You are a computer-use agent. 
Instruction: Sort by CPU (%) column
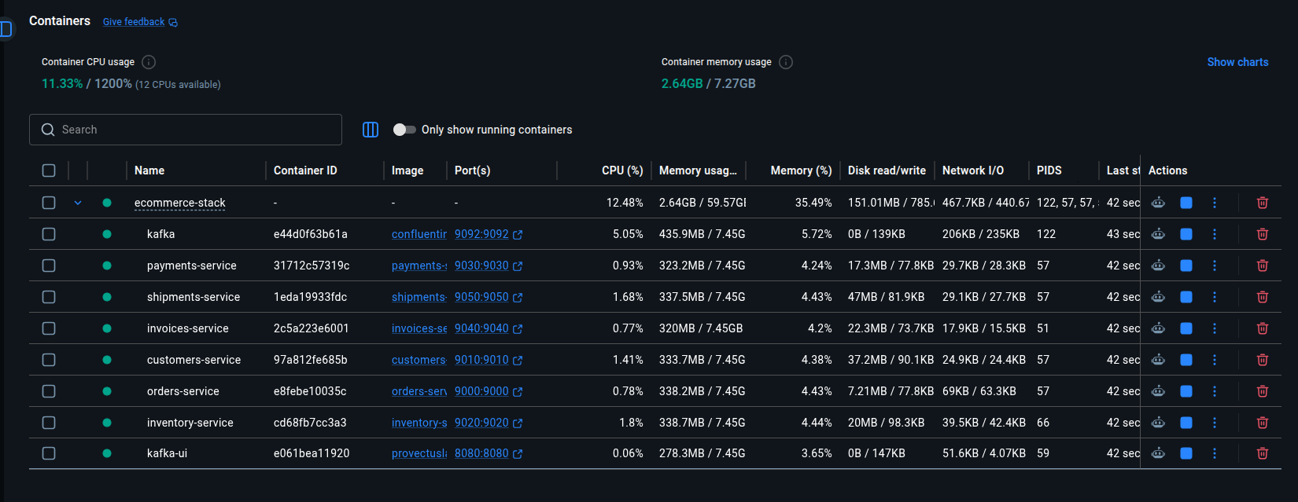click(x=622, y=170)
